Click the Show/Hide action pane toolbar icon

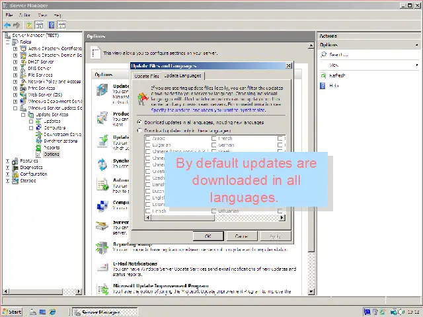tap(61, 25)
